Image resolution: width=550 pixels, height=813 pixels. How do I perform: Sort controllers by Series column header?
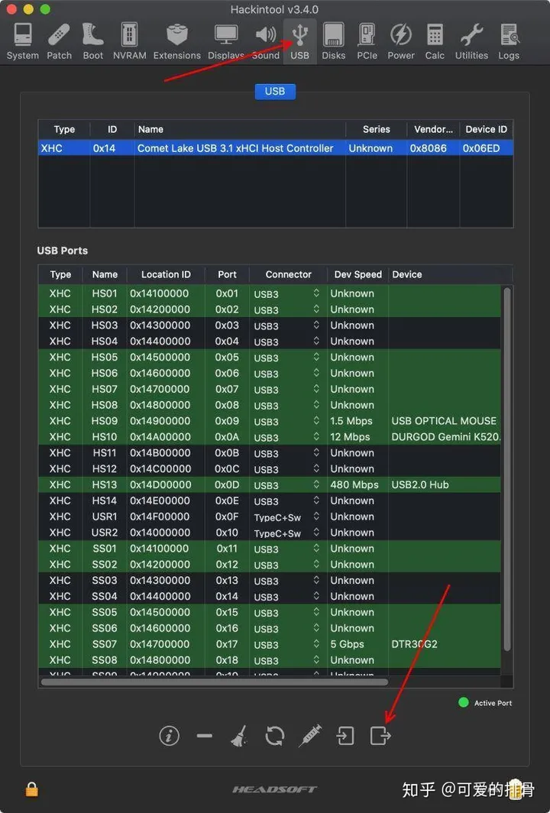tap(376, 129)
